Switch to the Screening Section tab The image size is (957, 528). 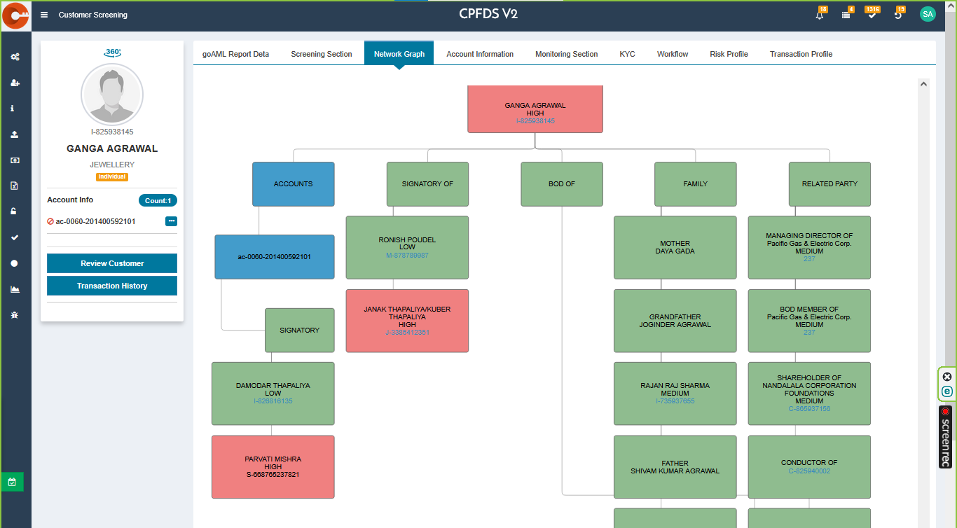[321, 54]
